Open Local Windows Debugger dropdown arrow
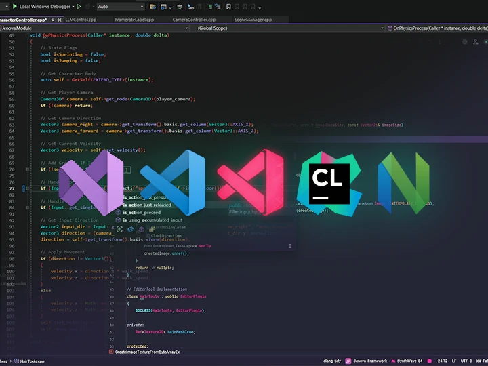Screen dimensions: 488x366 pyautogui.click(x=73, y=7)
